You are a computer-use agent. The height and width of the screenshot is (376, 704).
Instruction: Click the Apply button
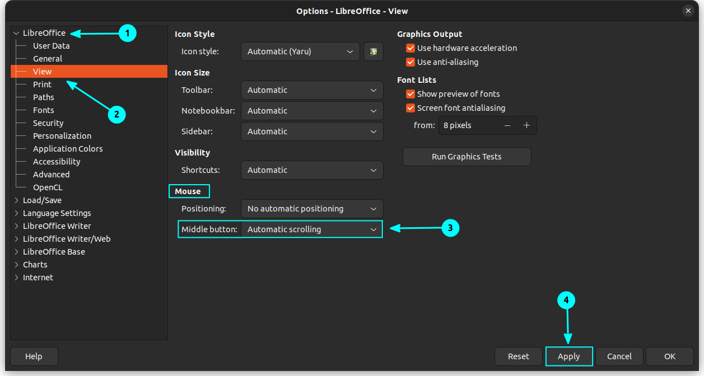coord(569,356)
